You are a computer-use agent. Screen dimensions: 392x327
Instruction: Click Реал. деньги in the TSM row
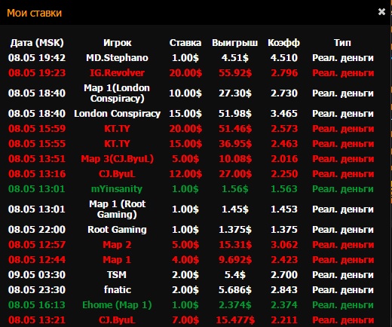pos(343,275)
